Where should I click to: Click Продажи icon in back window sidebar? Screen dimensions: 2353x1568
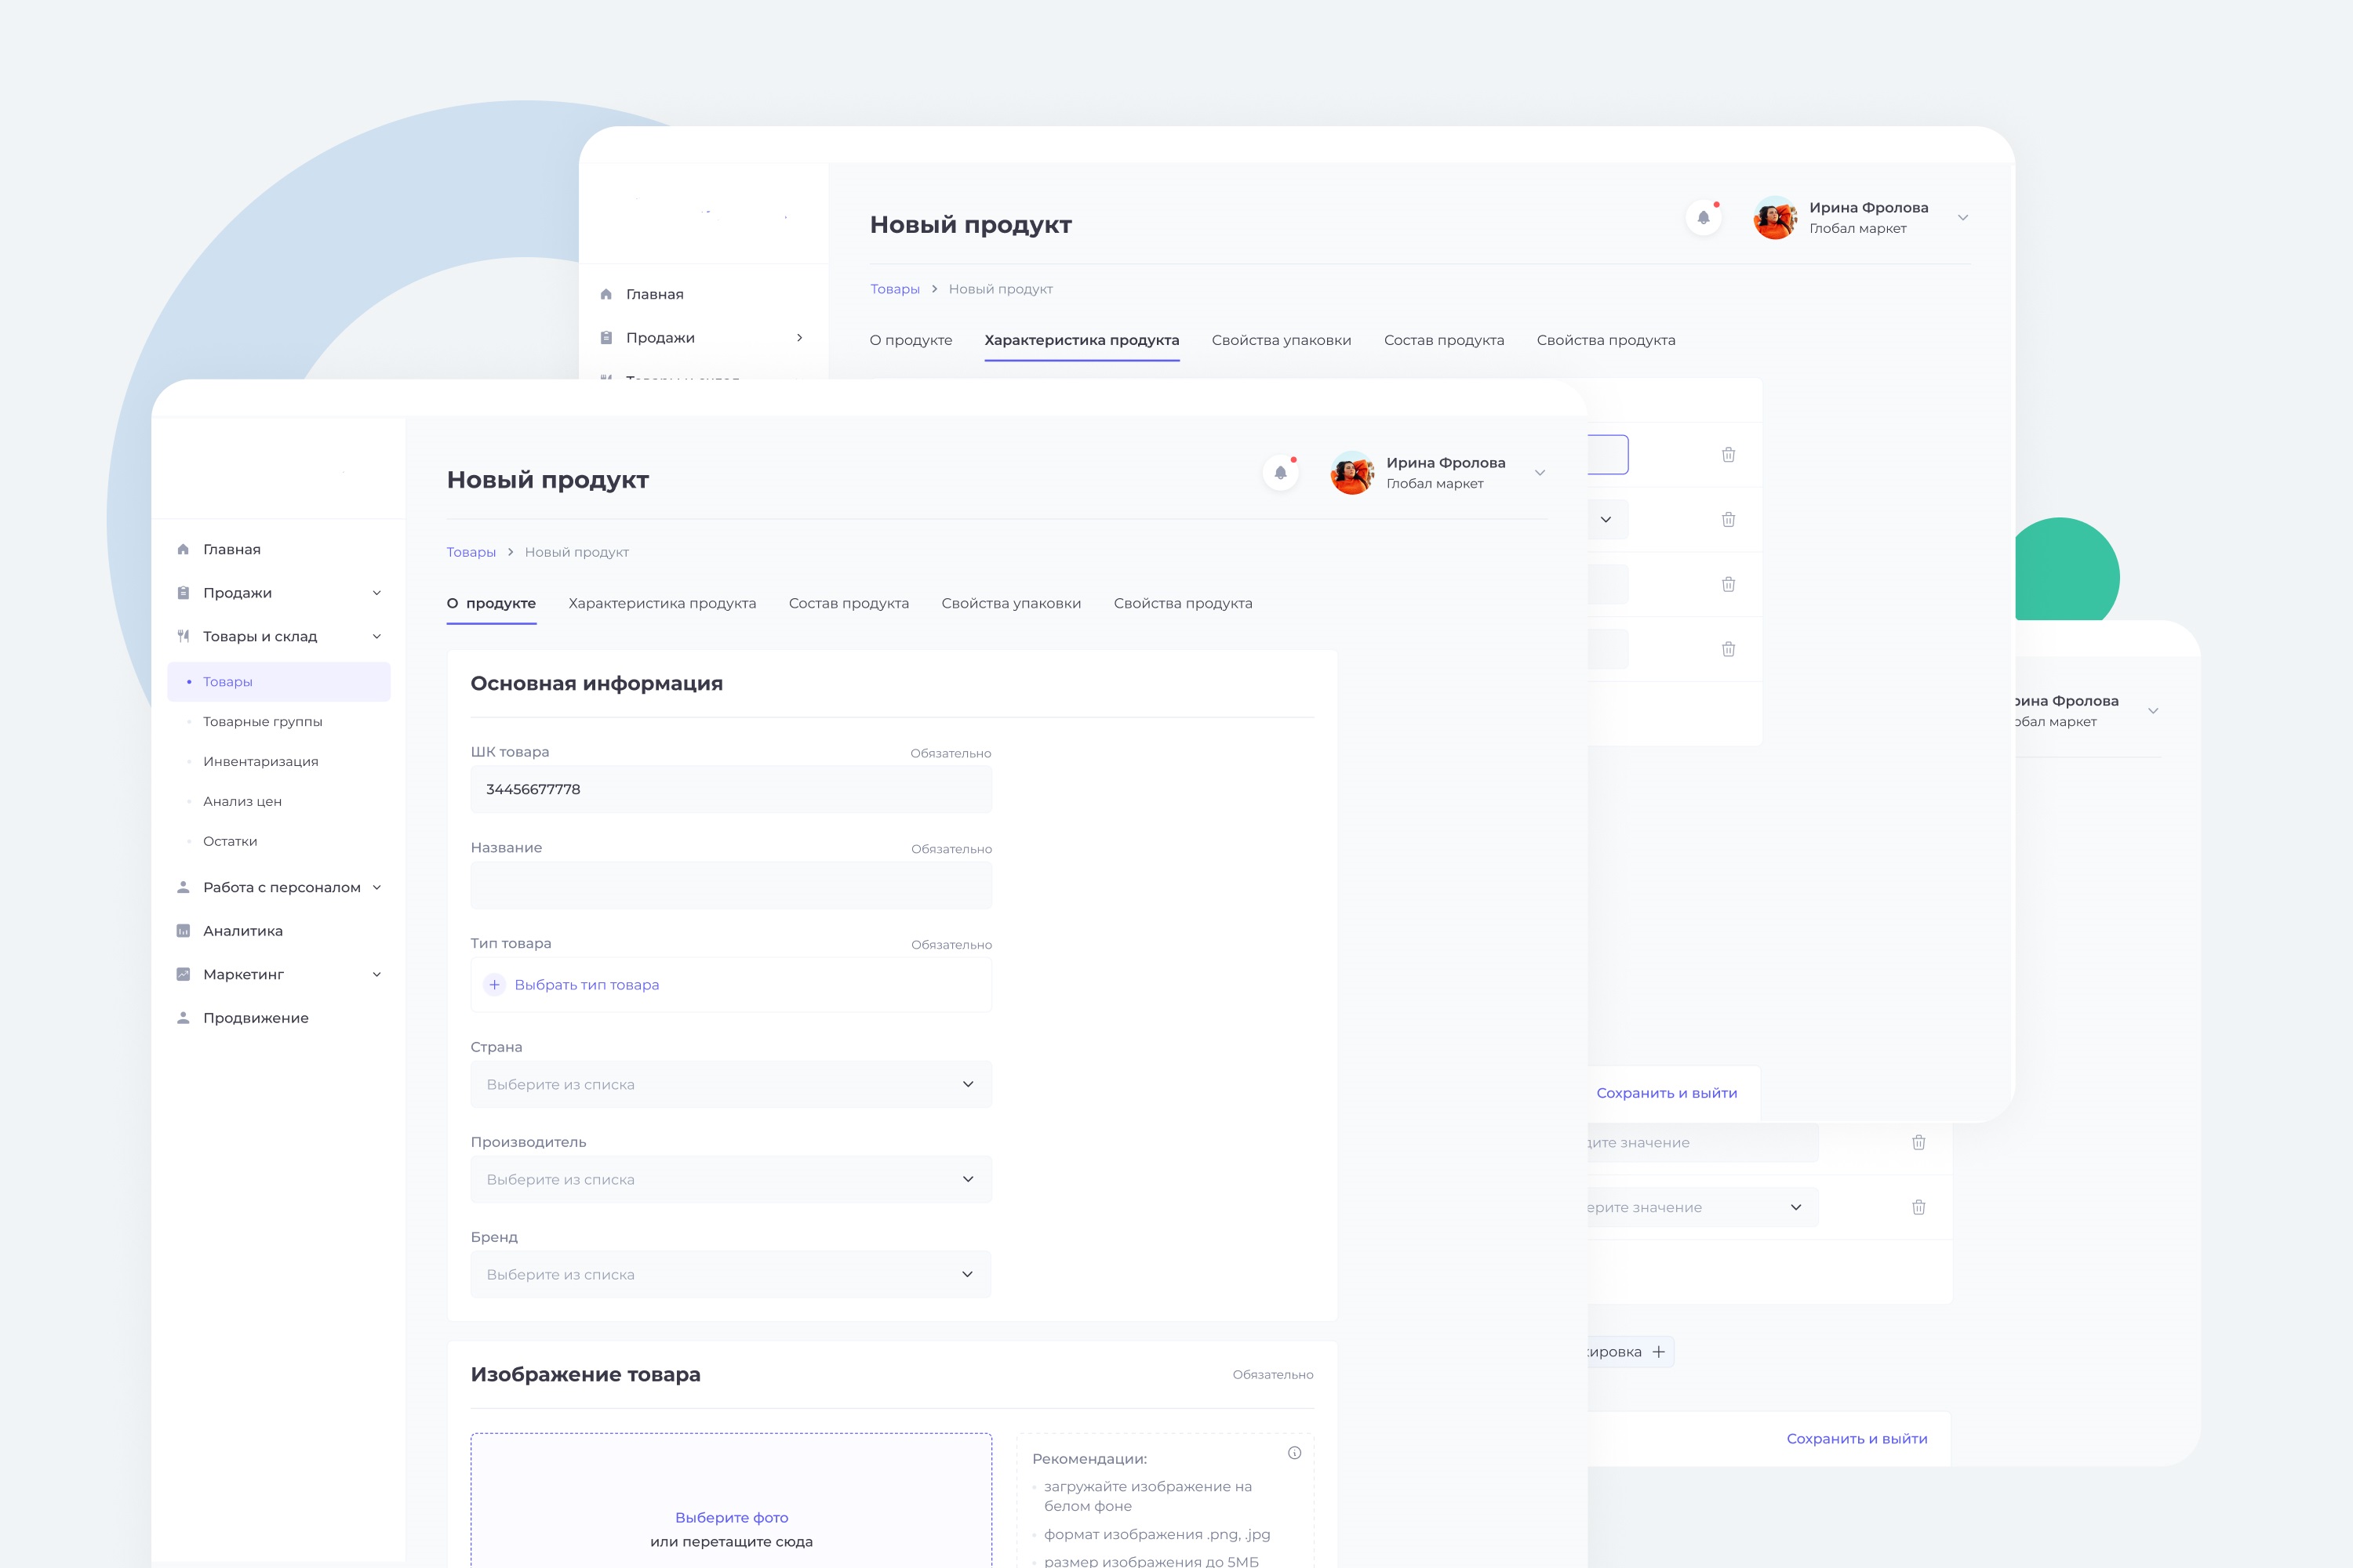click(x=606, y=338)
